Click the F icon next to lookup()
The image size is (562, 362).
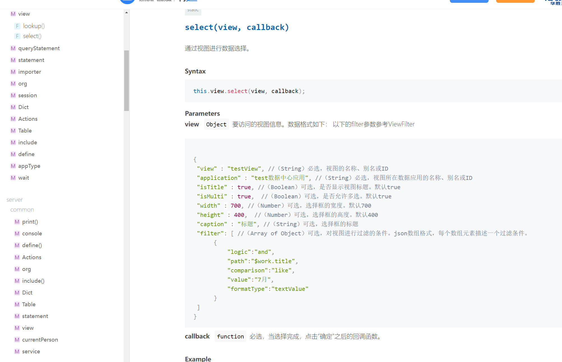17,26
